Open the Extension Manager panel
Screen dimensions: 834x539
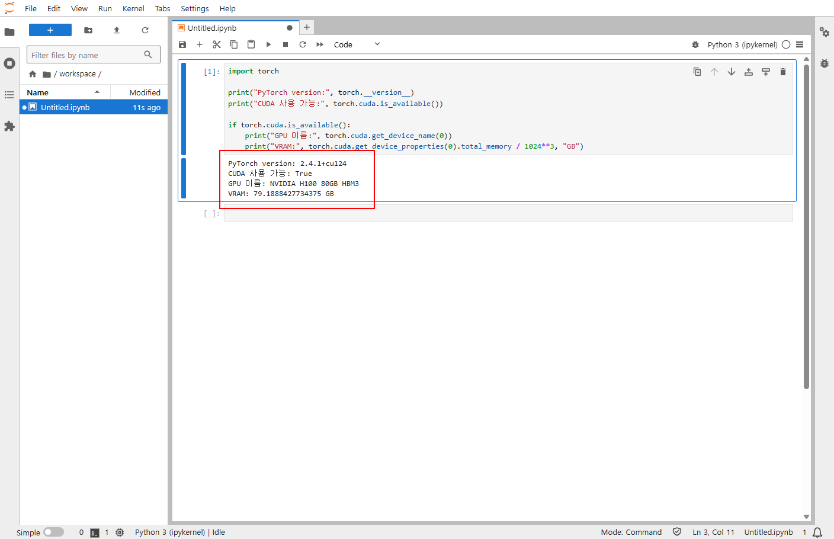[9, 126]
